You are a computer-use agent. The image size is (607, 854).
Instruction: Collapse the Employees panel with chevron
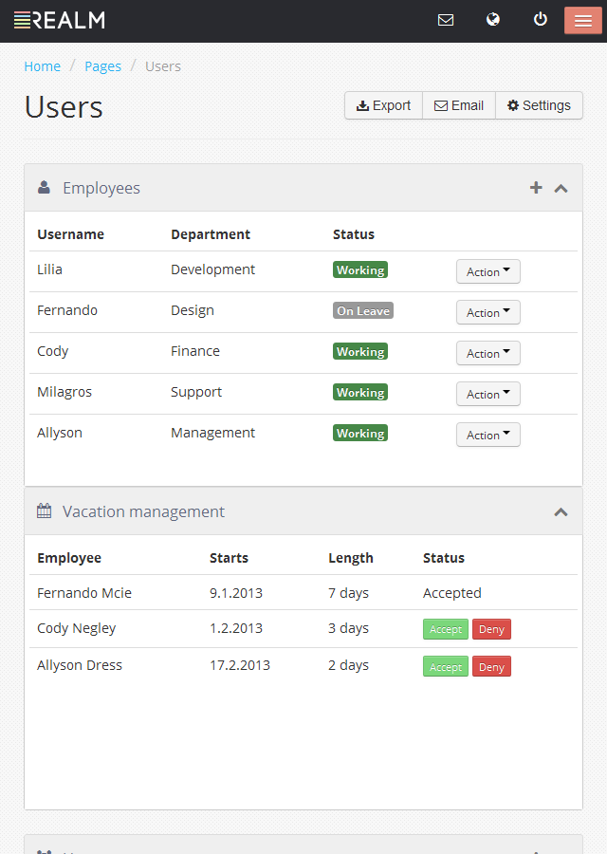[x=561, y=189]
